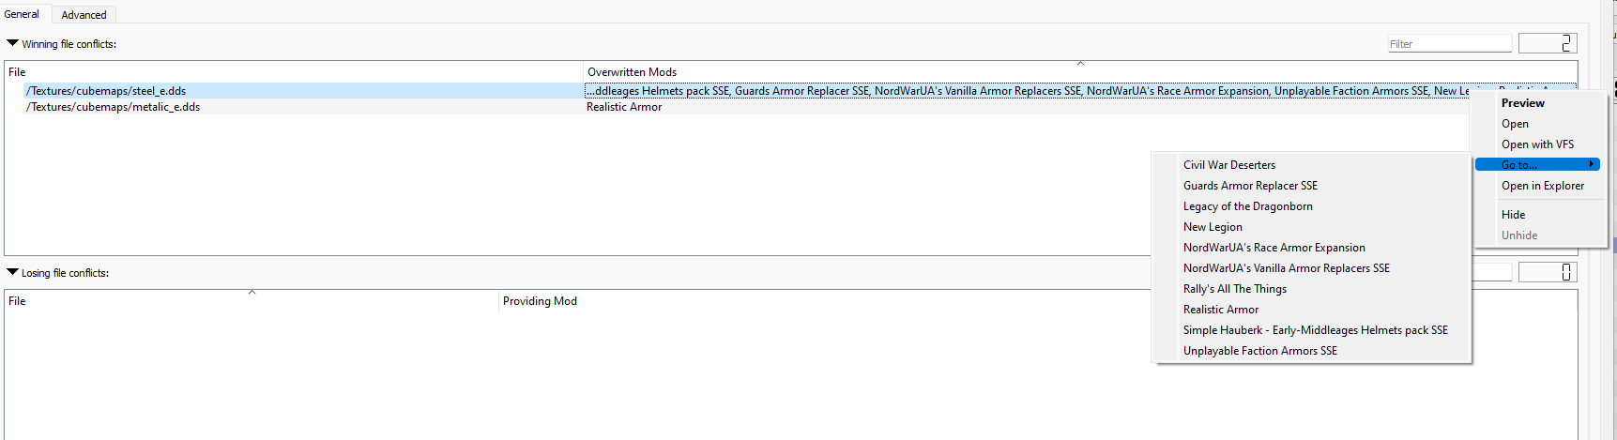The width and height of the screenshot is (1617, 440).
Task: Collapse the Winning file conflicts section
Action: point(12,43)
